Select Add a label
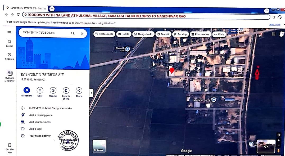Image resolution: width=285 pixels, height=156 pixels. pos(36,129)
